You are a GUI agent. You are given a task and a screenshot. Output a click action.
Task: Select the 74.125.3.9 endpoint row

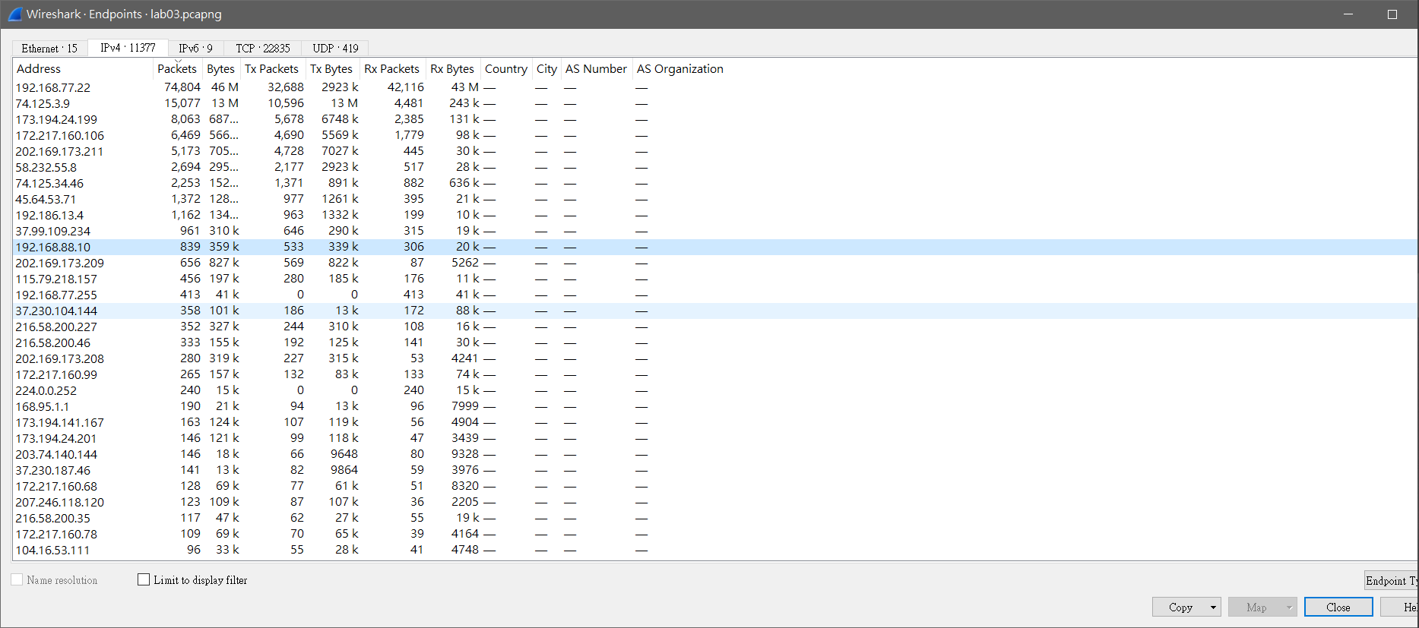click(714, 103)
